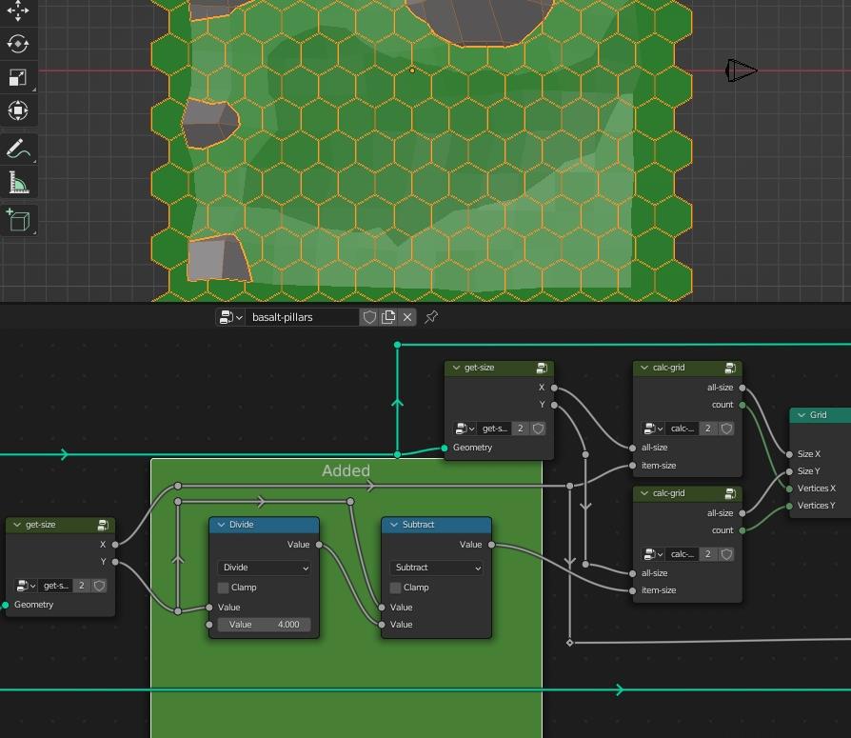Enable Clamp on the Divide node

pos(224,588)
